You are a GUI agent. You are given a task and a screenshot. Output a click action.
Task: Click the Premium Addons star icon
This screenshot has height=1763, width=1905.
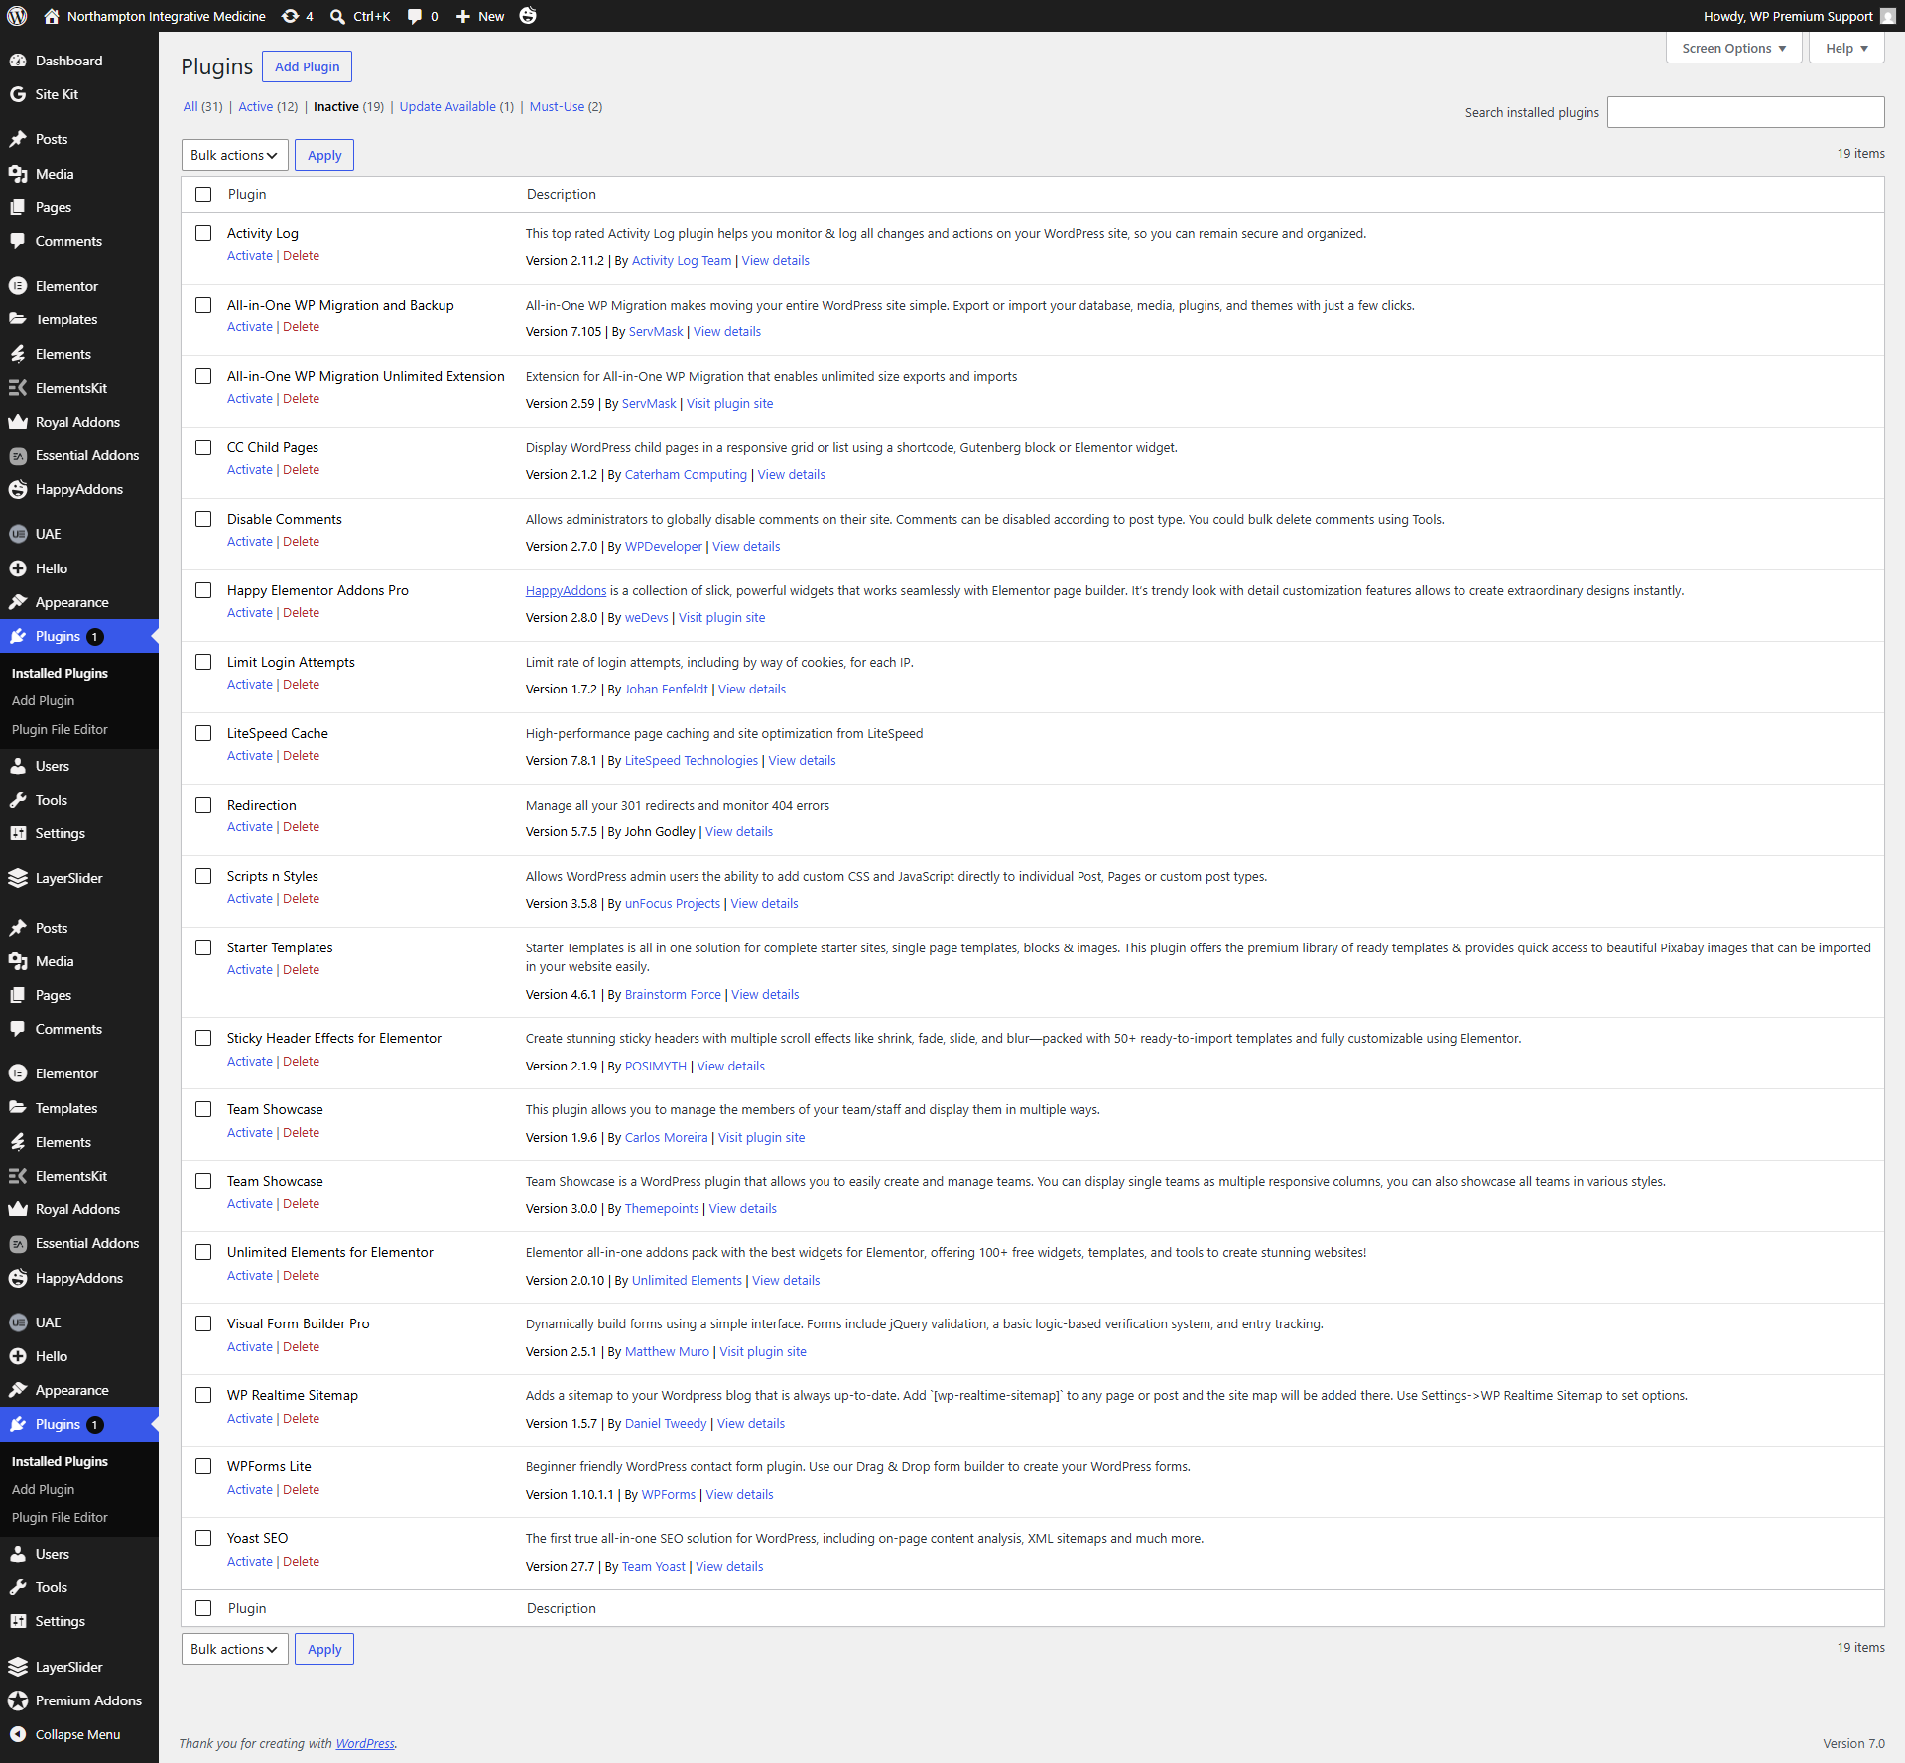(18, 1700)
